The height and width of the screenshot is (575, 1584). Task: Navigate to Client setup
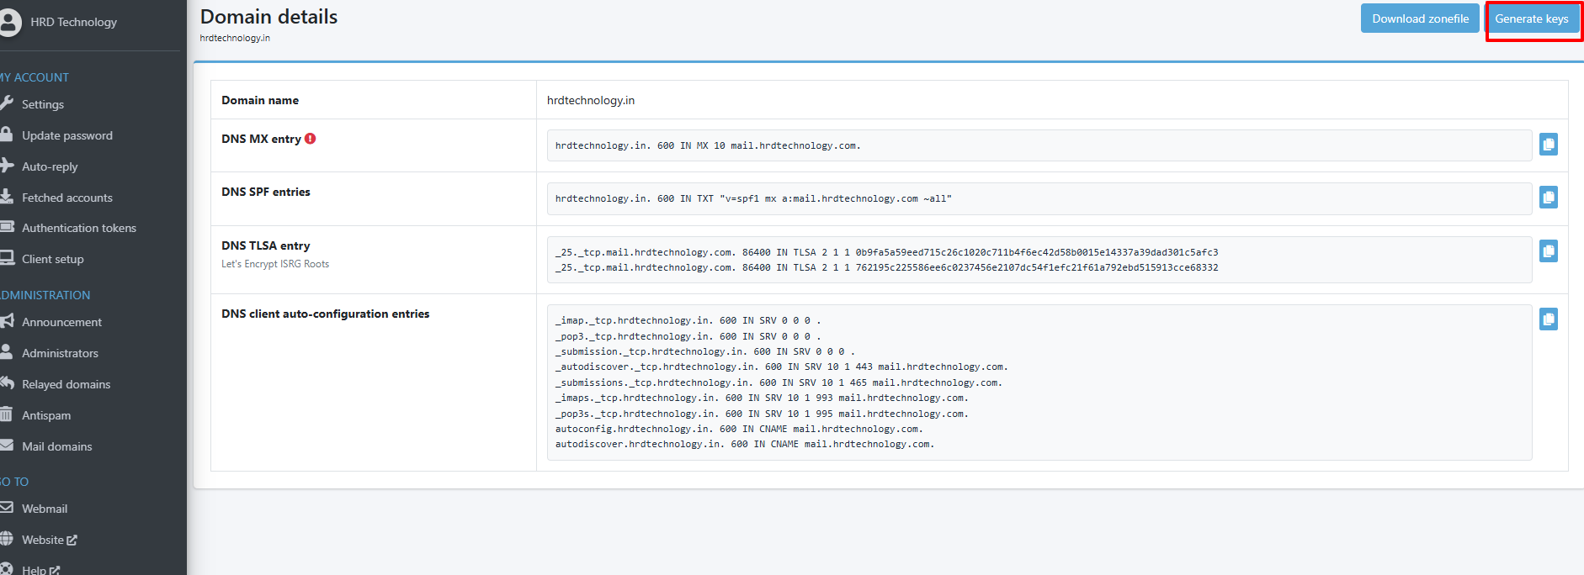point(52,259)
